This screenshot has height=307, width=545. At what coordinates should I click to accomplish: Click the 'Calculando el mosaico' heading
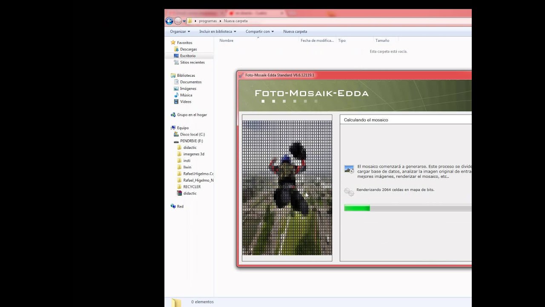point(366,120)
